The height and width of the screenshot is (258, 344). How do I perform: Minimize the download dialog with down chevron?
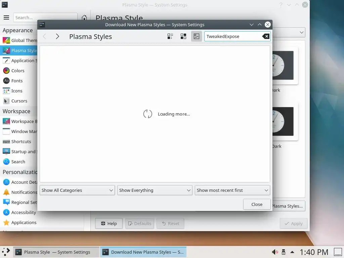click(252, 25)
